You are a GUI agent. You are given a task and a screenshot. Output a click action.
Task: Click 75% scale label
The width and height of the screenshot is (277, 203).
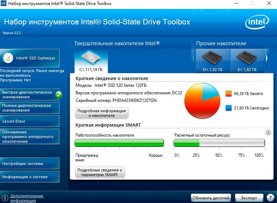(242, 155)
